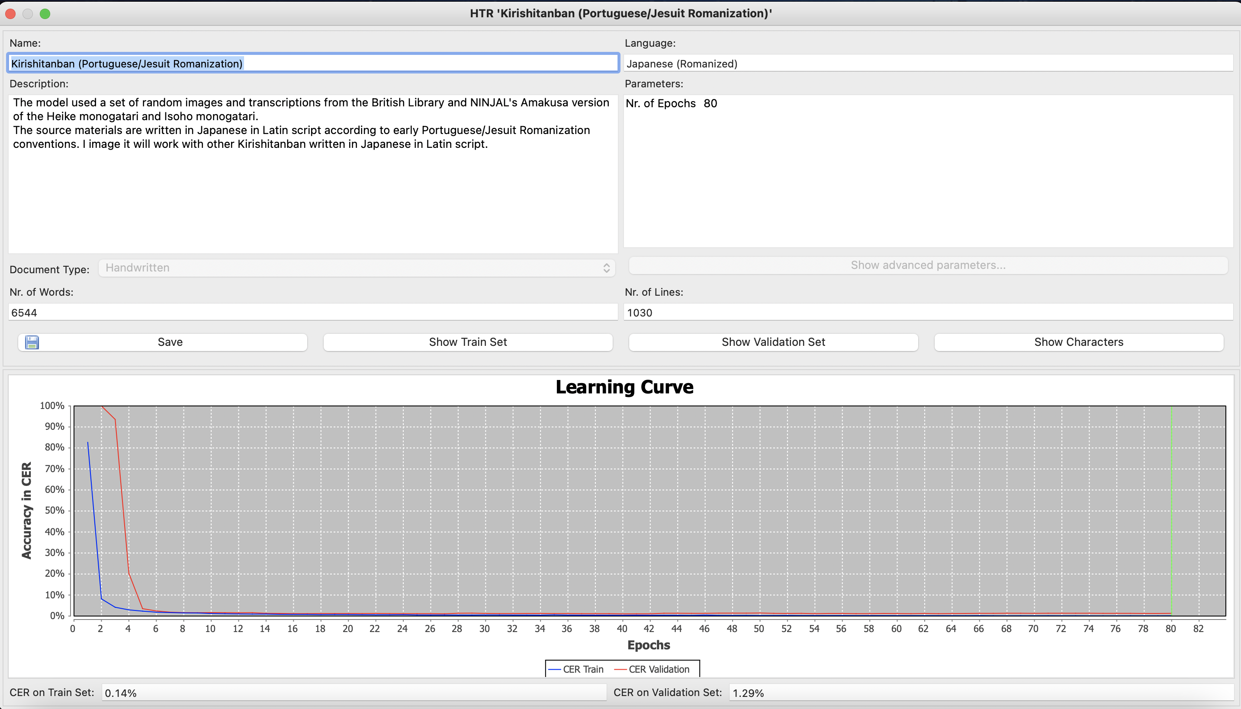
Task: Click the green fullscreen window button
Action: tap(45, 14)
